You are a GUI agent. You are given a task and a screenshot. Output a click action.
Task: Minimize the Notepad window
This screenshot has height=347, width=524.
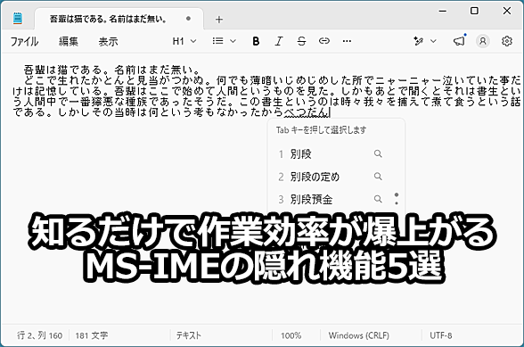pyautogui.click(x=442, y=12)
